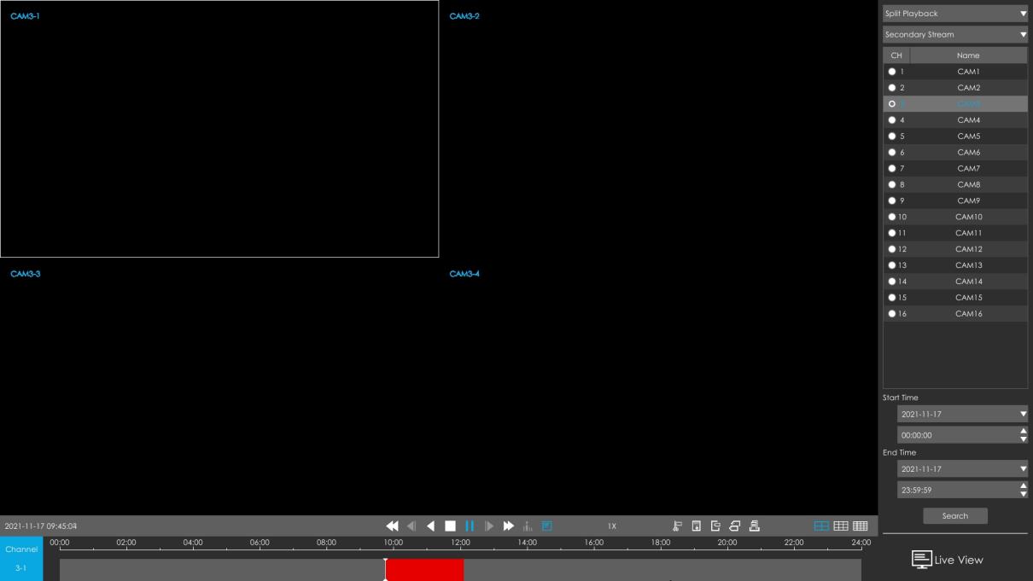
Task: Click the fast forward double-arrow icon
Action: pyautogui.click(x=509, y=526)
